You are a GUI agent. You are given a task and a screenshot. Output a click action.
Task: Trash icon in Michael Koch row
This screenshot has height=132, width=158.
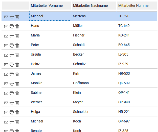tap(17, 122)
